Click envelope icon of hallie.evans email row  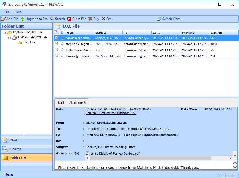(x=56, y=50)
